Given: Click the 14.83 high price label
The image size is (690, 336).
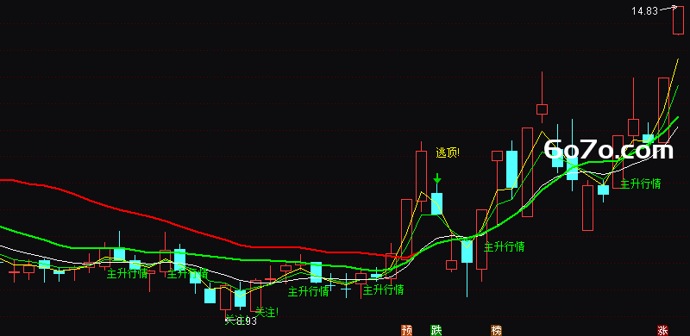Looking at the screenshot, I should [x=644, y=11].
